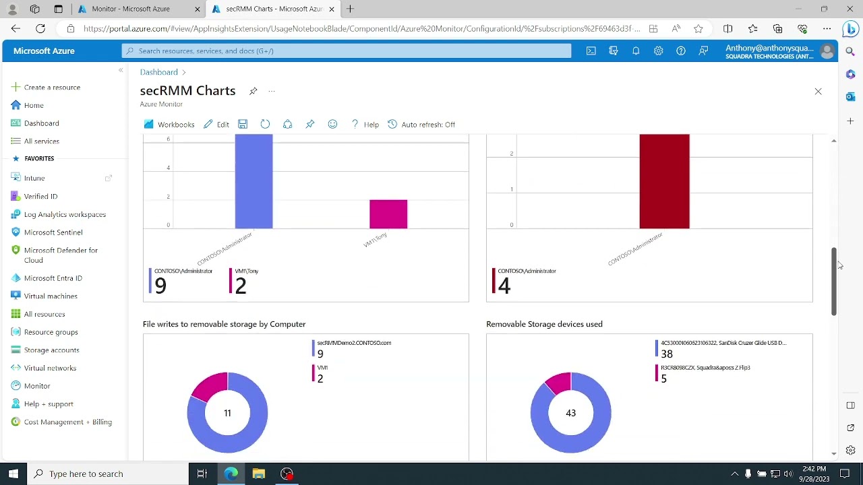This screenshot has height=485, width=863.
Task: Open Cloud Shell icon in Azure header
Action: 591,51
